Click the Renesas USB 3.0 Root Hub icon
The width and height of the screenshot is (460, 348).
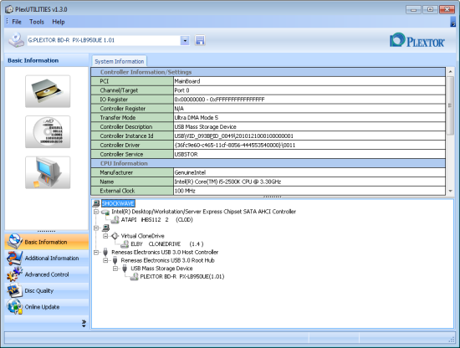click(115, 260)
